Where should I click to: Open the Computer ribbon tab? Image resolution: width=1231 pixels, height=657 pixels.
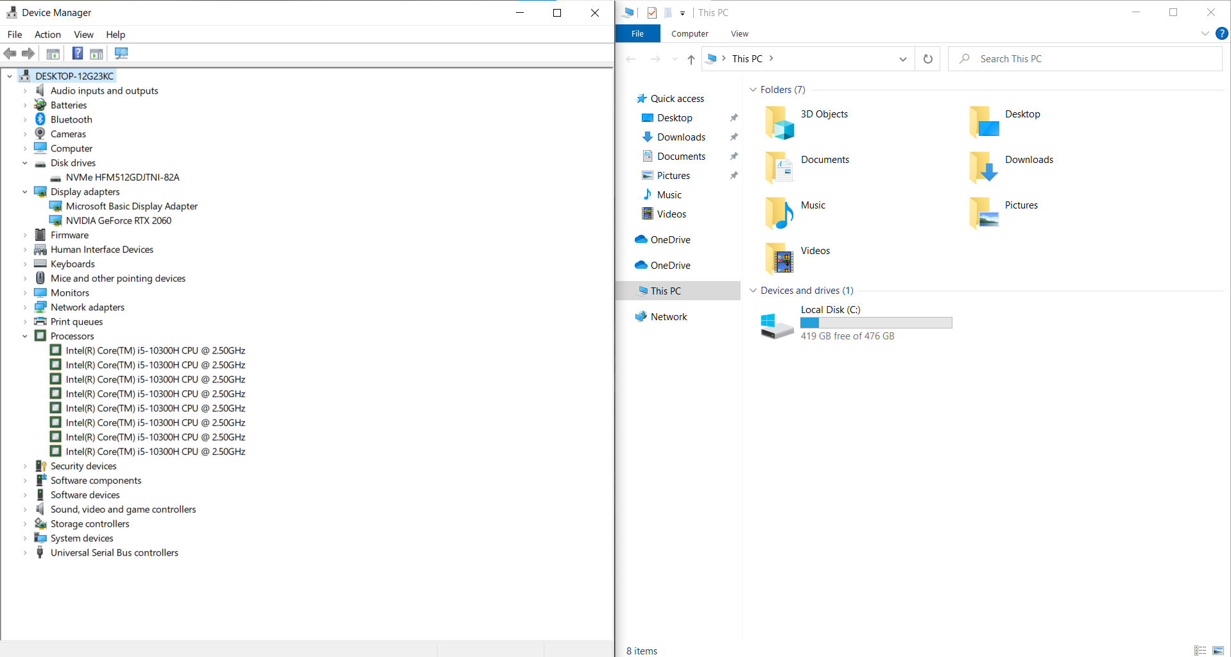click(689, 33)
